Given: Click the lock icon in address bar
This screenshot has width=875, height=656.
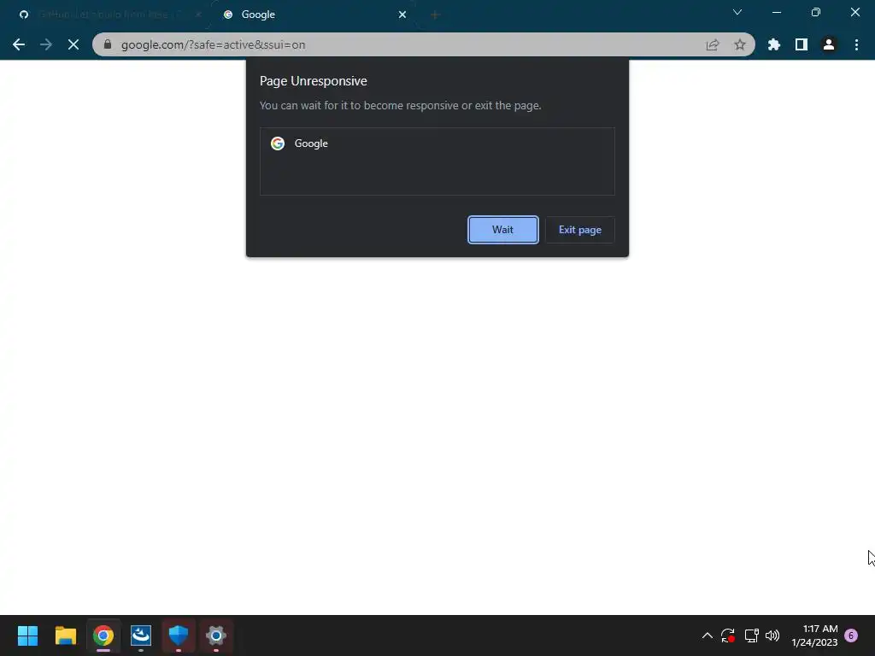Looking at the screenshot, I should click(108, 44).
